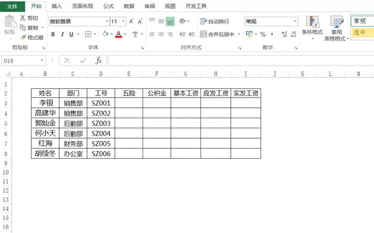The image size is (374, 233).
Task: Open alignment group dialog launcher
Action: [240, 48]
